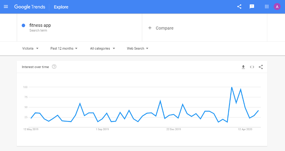Click the header share icon
This screenshot has width=285, height=151.
pos(240,7)
